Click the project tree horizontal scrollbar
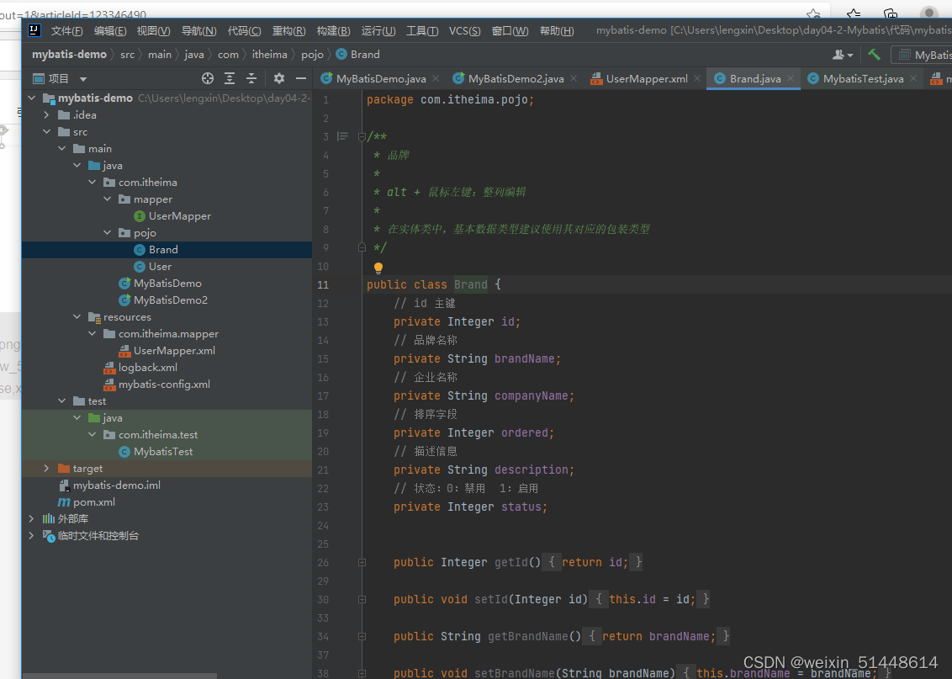 (x=119, y=676)
